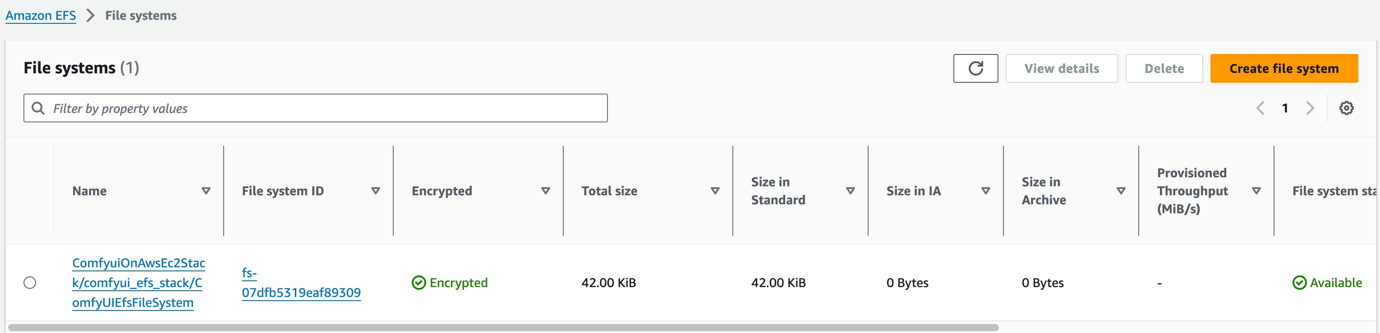Sort by Name column arrow
The image size is (1380, 333).
click(x=206, y=191)
